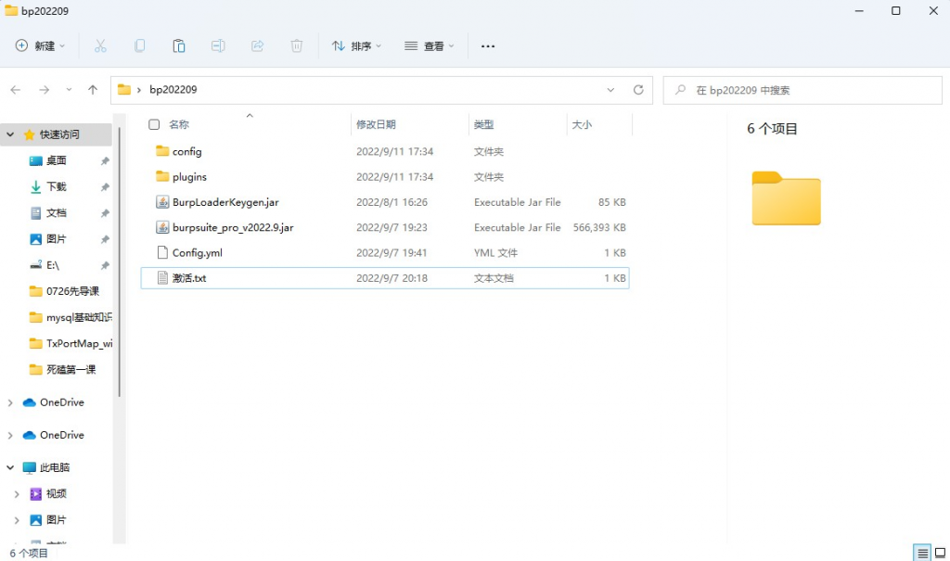This screenshot has height=561, width=950.
Task: Click bp202209 in the address path
Action: pos(173,90)
